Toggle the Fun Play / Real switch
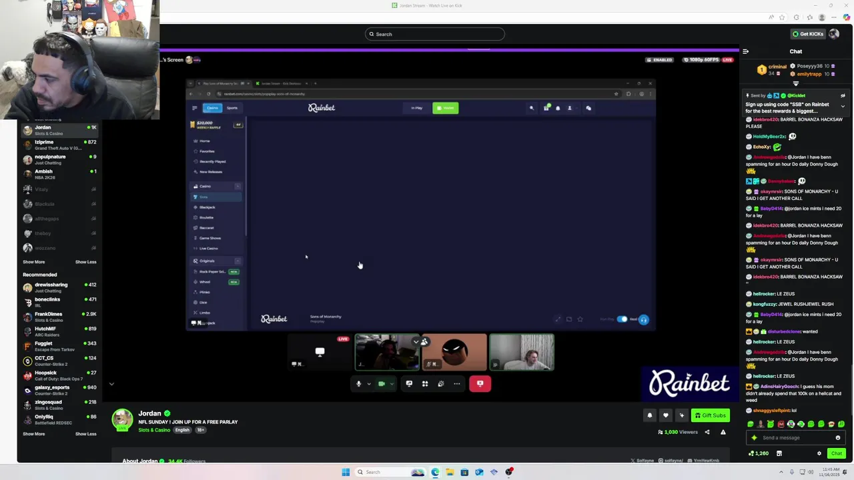 pos(622,319)
